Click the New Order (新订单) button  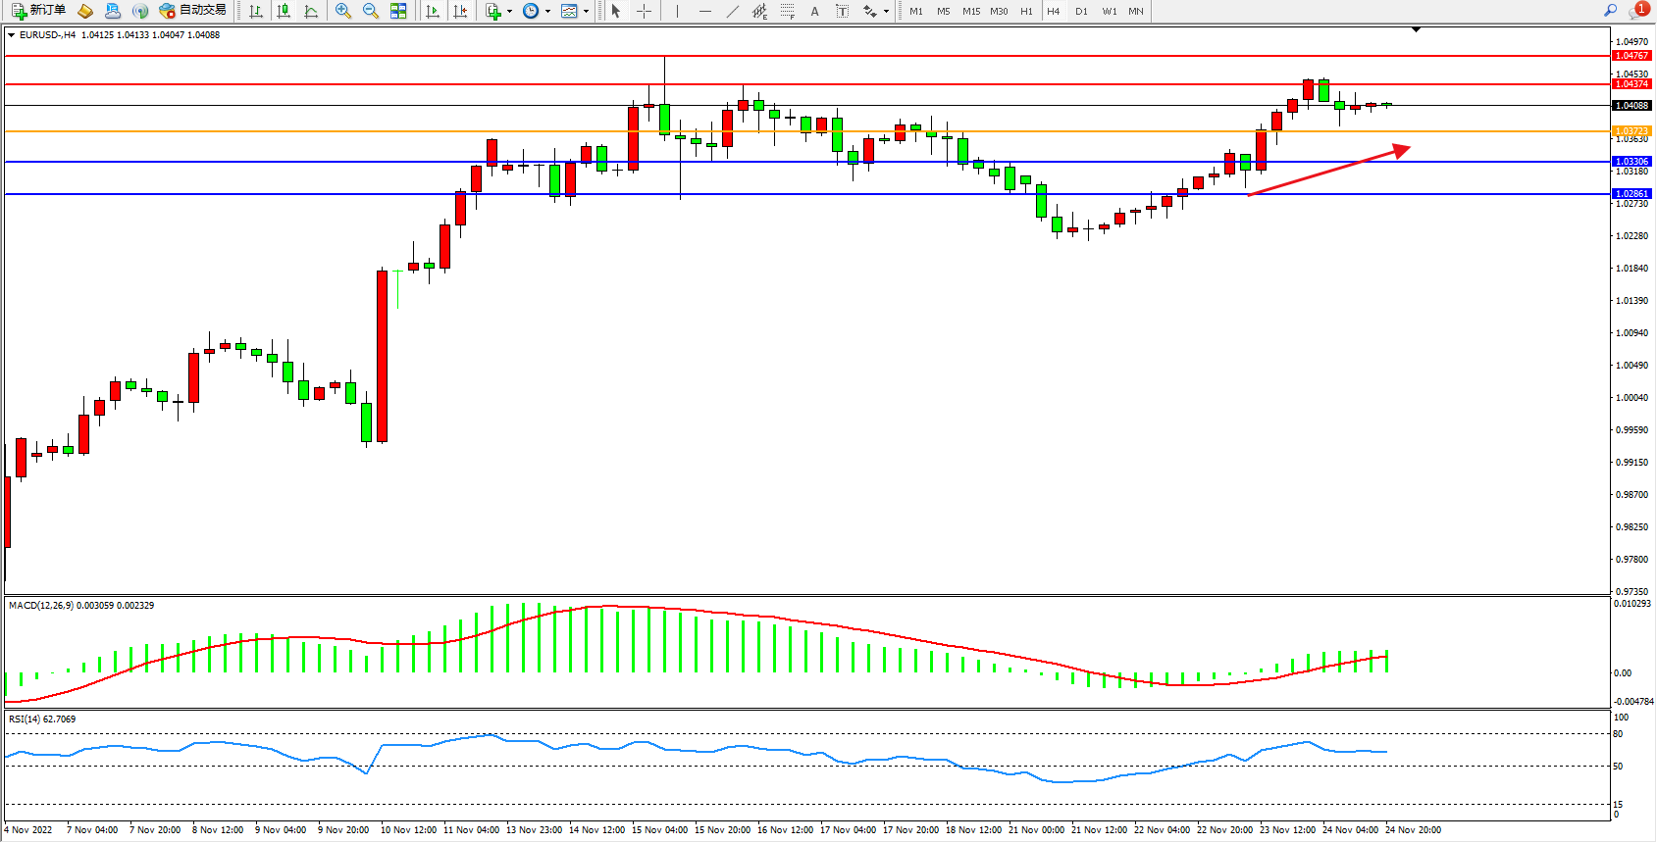[39, 11]
